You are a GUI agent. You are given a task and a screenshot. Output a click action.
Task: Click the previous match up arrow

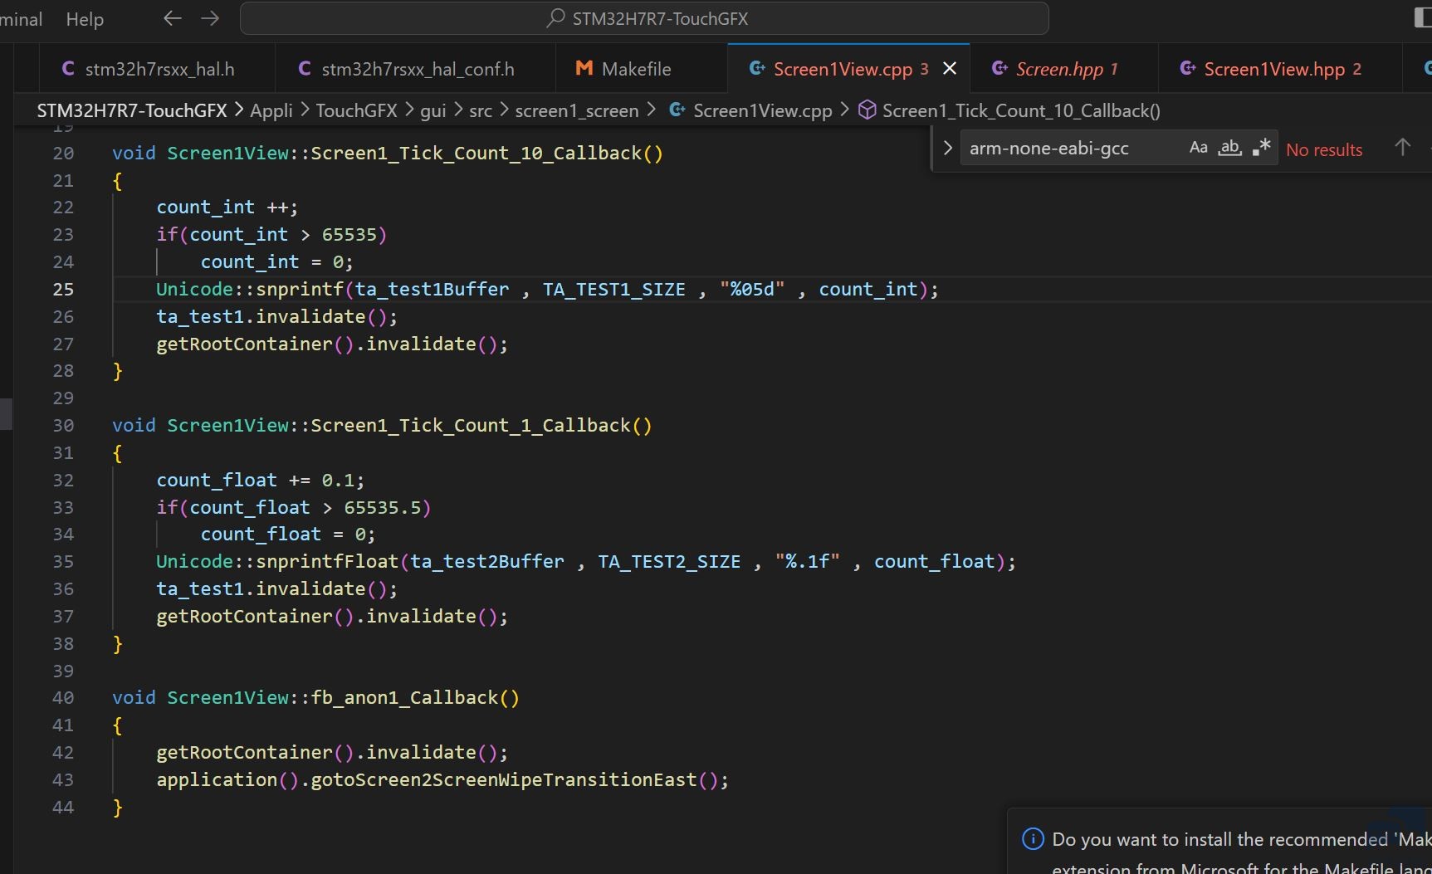[x=1402, y=148]
